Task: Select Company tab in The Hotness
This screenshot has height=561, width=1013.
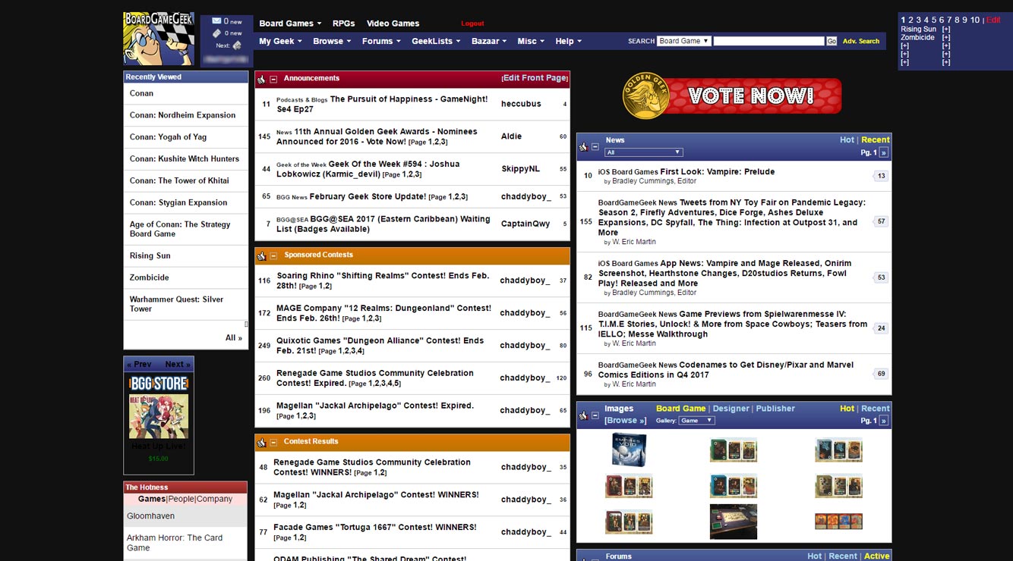Action: pyautogui.click(x=214, y=499)
